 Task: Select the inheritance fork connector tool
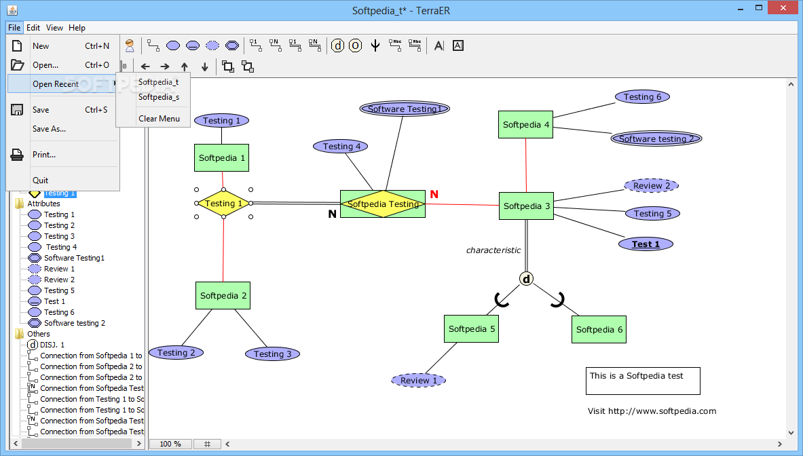tap(375, 45)
